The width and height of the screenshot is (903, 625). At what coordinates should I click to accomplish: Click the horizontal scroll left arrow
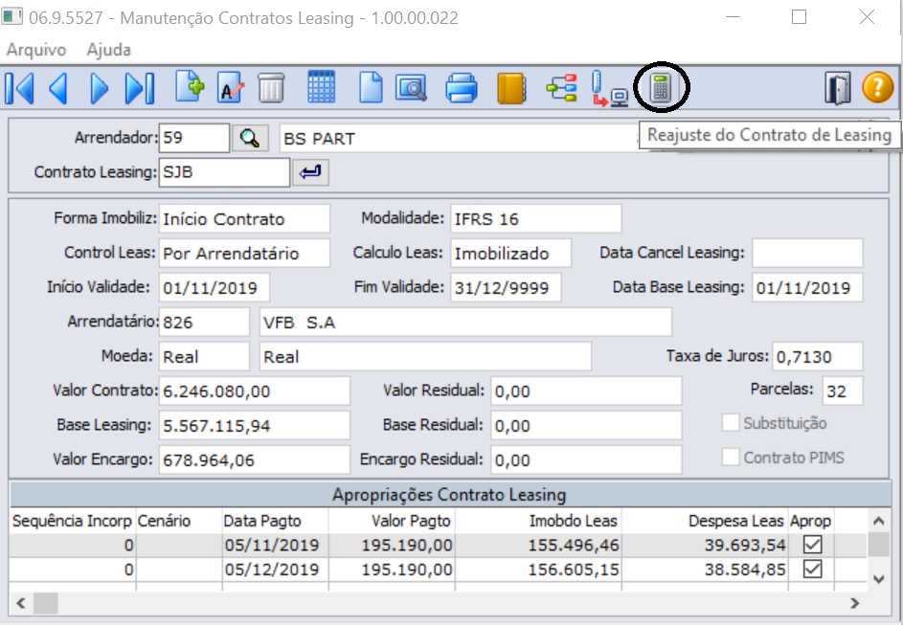[21, 603]
